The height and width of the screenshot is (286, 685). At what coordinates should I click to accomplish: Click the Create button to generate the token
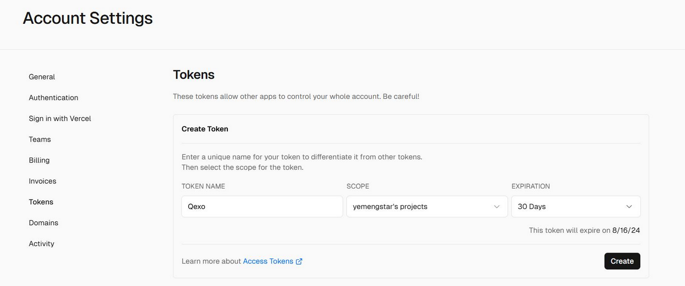(x=622, y=261)
